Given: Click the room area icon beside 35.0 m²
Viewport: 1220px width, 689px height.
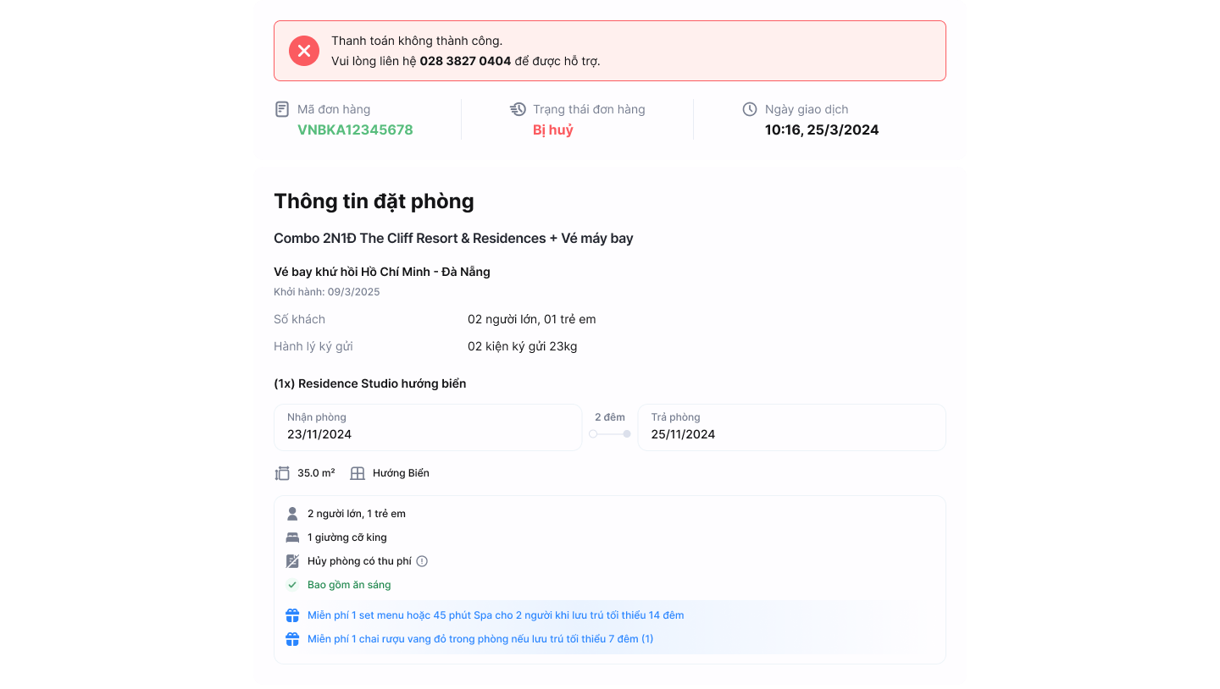Looking at the screenshot, I should [282, 472].
